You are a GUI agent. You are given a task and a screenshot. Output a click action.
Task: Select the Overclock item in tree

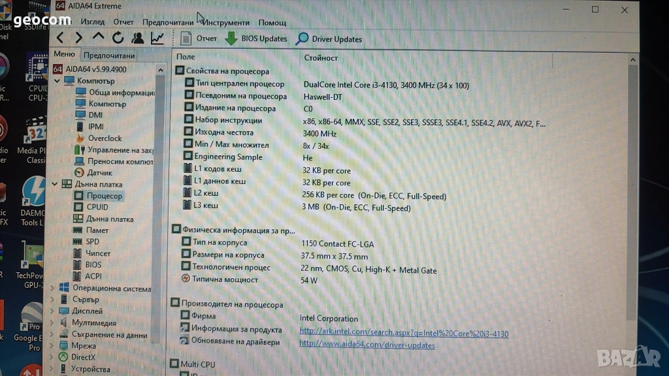tap(105, 138)
